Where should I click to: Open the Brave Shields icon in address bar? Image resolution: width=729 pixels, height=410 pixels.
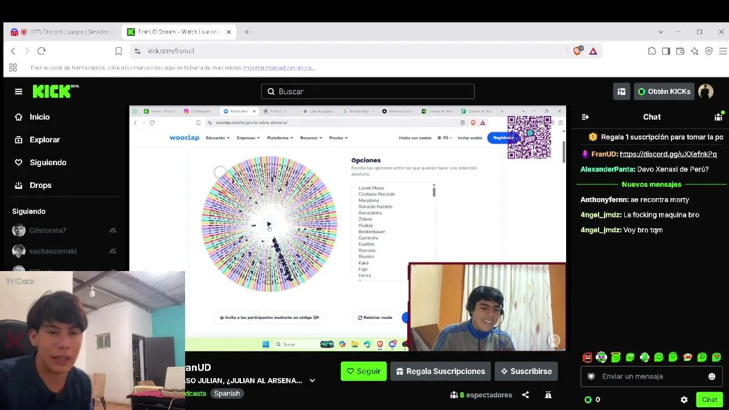578,51
